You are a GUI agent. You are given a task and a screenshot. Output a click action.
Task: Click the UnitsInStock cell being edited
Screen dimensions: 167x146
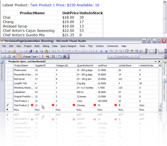[128, 105]
